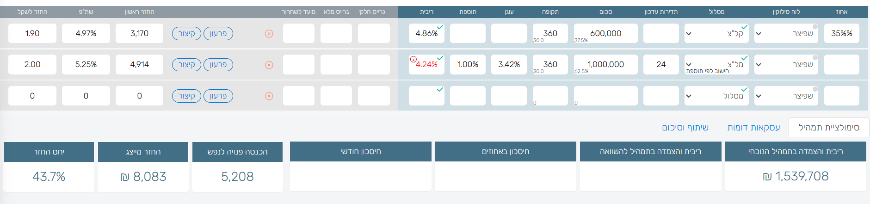Click the פרעון button in the first row
Image resolution: width=870 pixels, height=204 pixels.
pos(218,34)
